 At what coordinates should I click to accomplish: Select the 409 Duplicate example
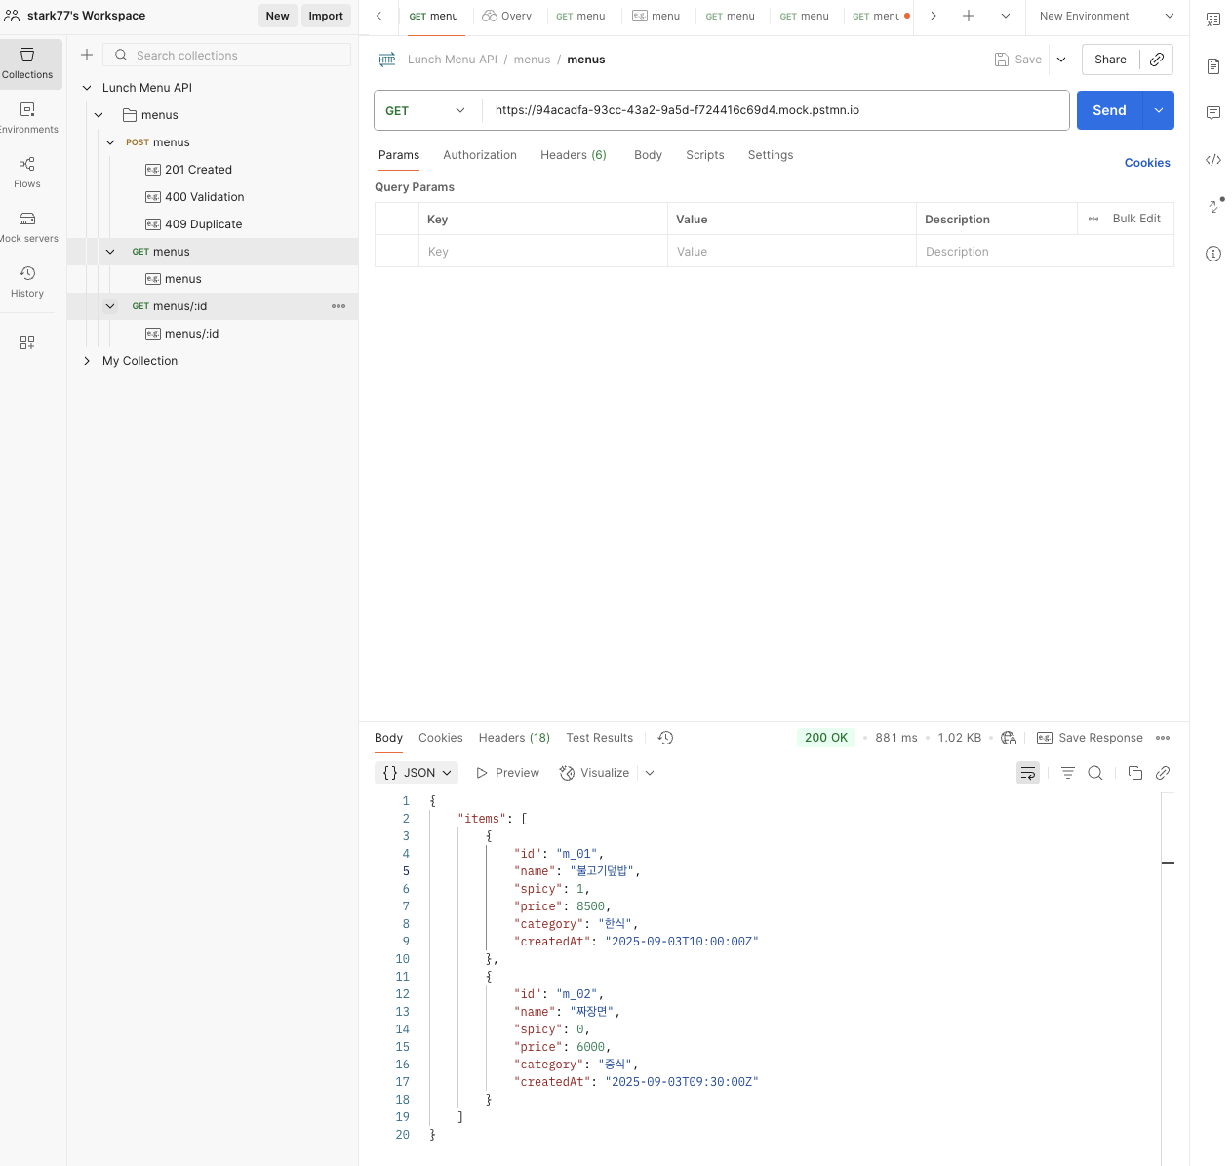pyautogui.click(x=203, y=224)
